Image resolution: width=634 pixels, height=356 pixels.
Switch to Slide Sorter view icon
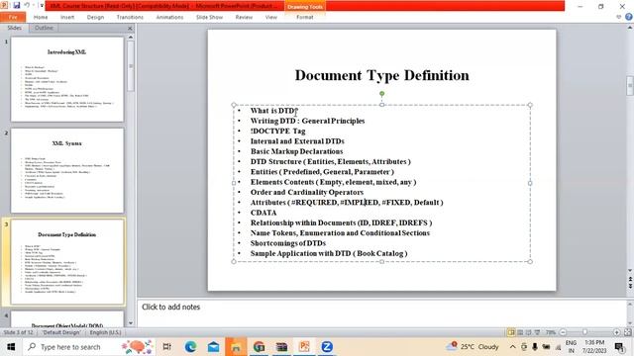click(520, 332)
